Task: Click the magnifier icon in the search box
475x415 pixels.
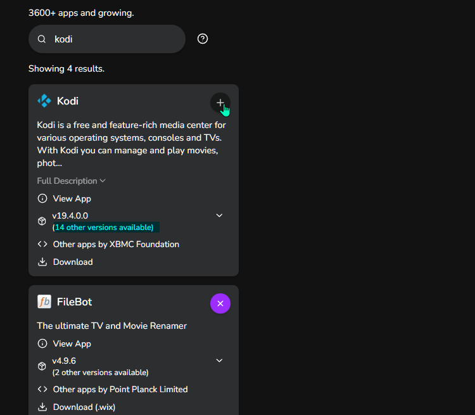Action: point(42,39)
